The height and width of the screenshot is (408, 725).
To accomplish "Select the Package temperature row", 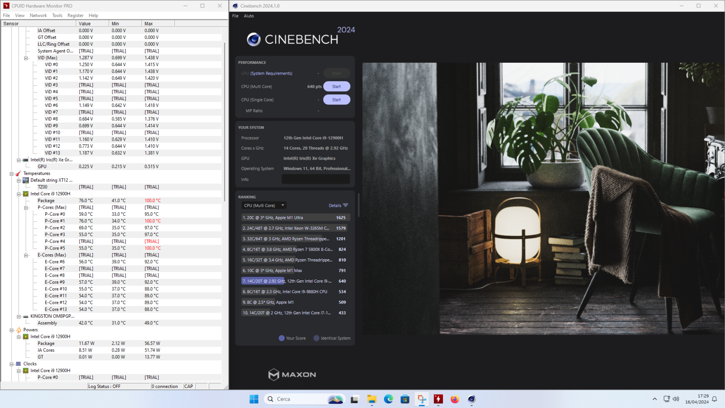I will (x=111, y=201).
